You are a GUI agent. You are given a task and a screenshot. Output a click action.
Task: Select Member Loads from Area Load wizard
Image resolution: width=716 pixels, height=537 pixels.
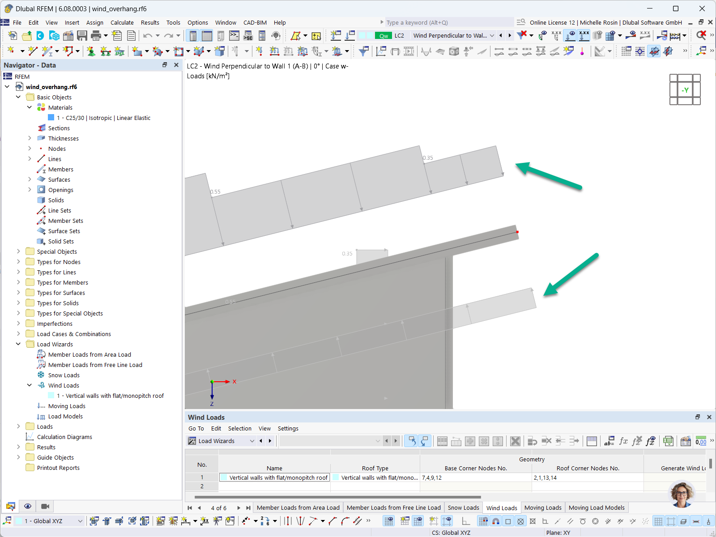[x=89, y=354]
